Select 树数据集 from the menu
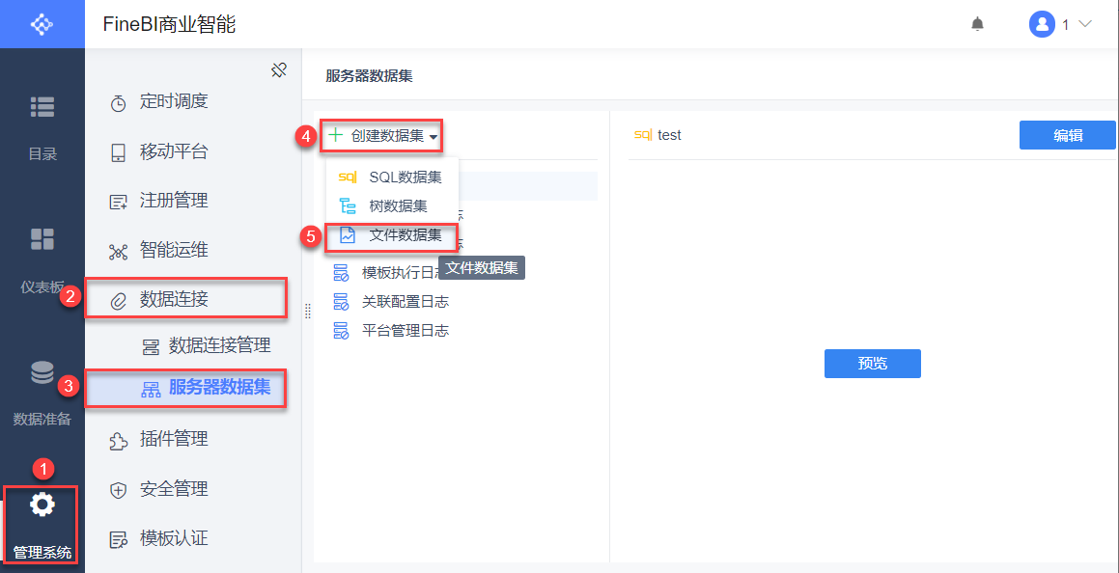This screenshot has height=573, width=1119. click(397, 205)
